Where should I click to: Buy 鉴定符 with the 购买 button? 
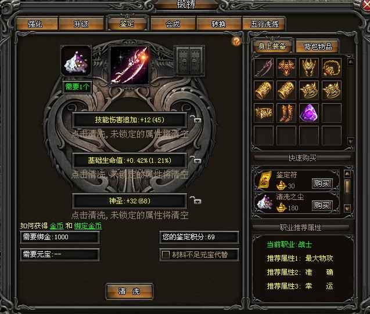(x=322, y=183)
